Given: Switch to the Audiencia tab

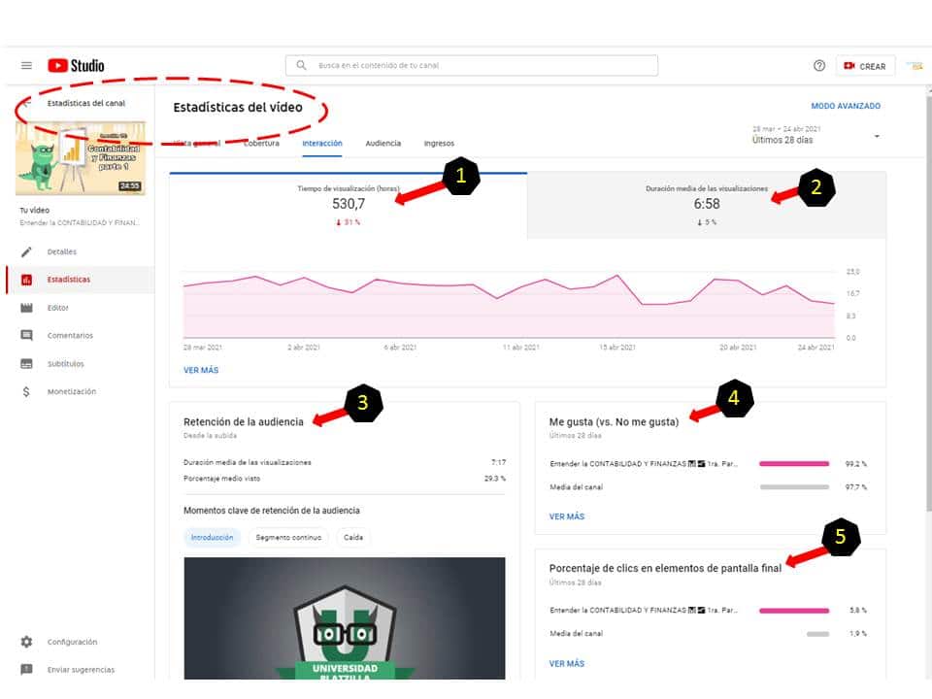Looking at the screenshot, I should pyautogui.click(x=383, y=144).
